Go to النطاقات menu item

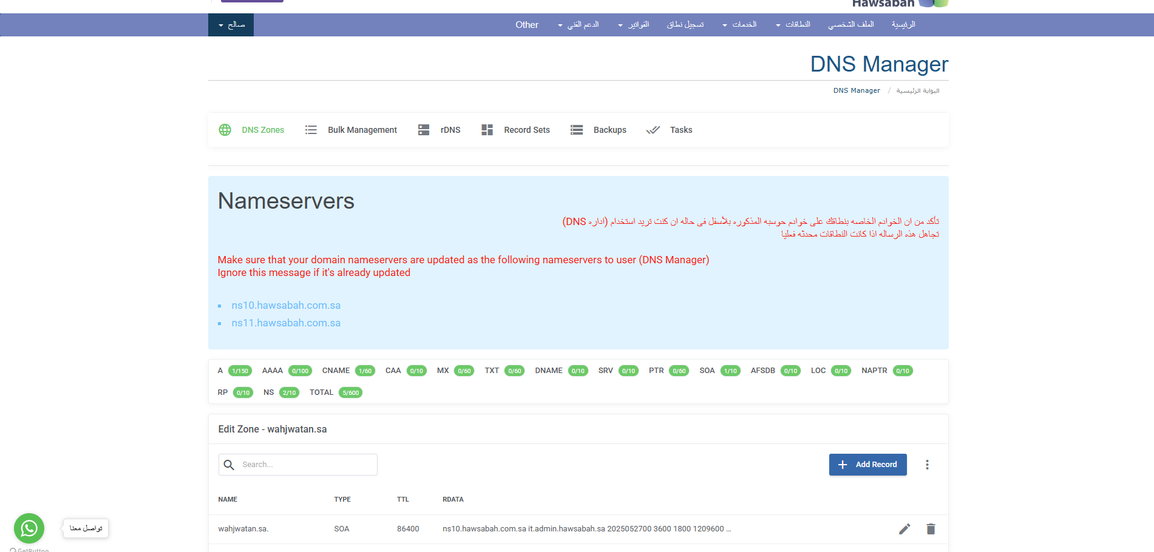[798, 24]
